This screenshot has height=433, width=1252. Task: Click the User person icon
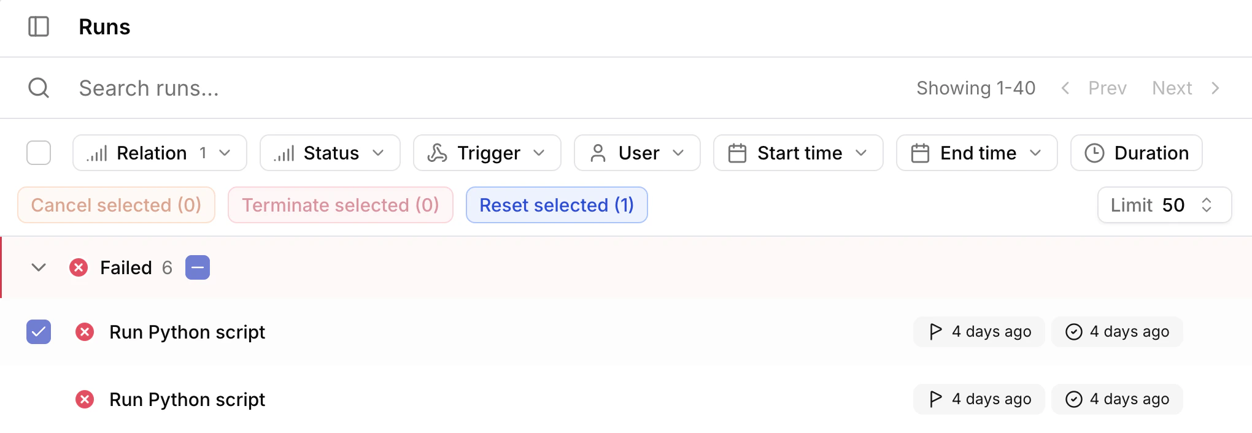pyautogui.click(x=598, y=153)
